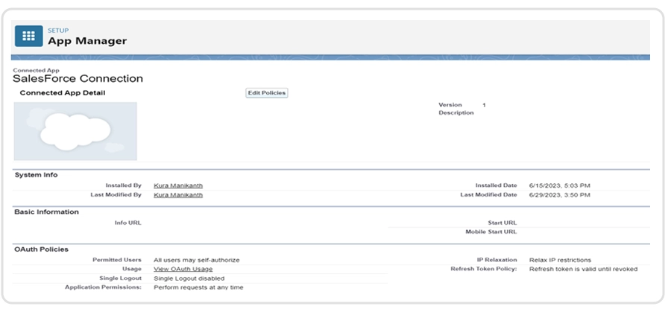Click the App Manager grid icon

pos(28,36)
